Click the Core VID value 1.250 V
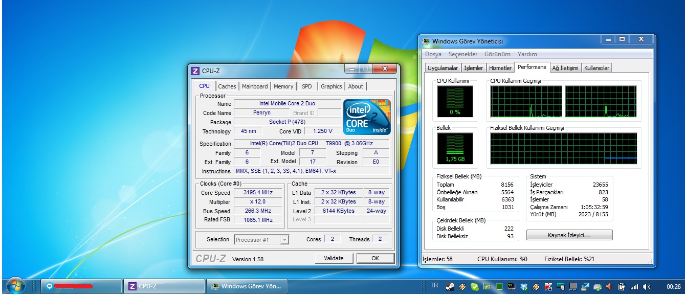This screenshot has height=295, width=685. pyautogui.click(x=322, y=131)
